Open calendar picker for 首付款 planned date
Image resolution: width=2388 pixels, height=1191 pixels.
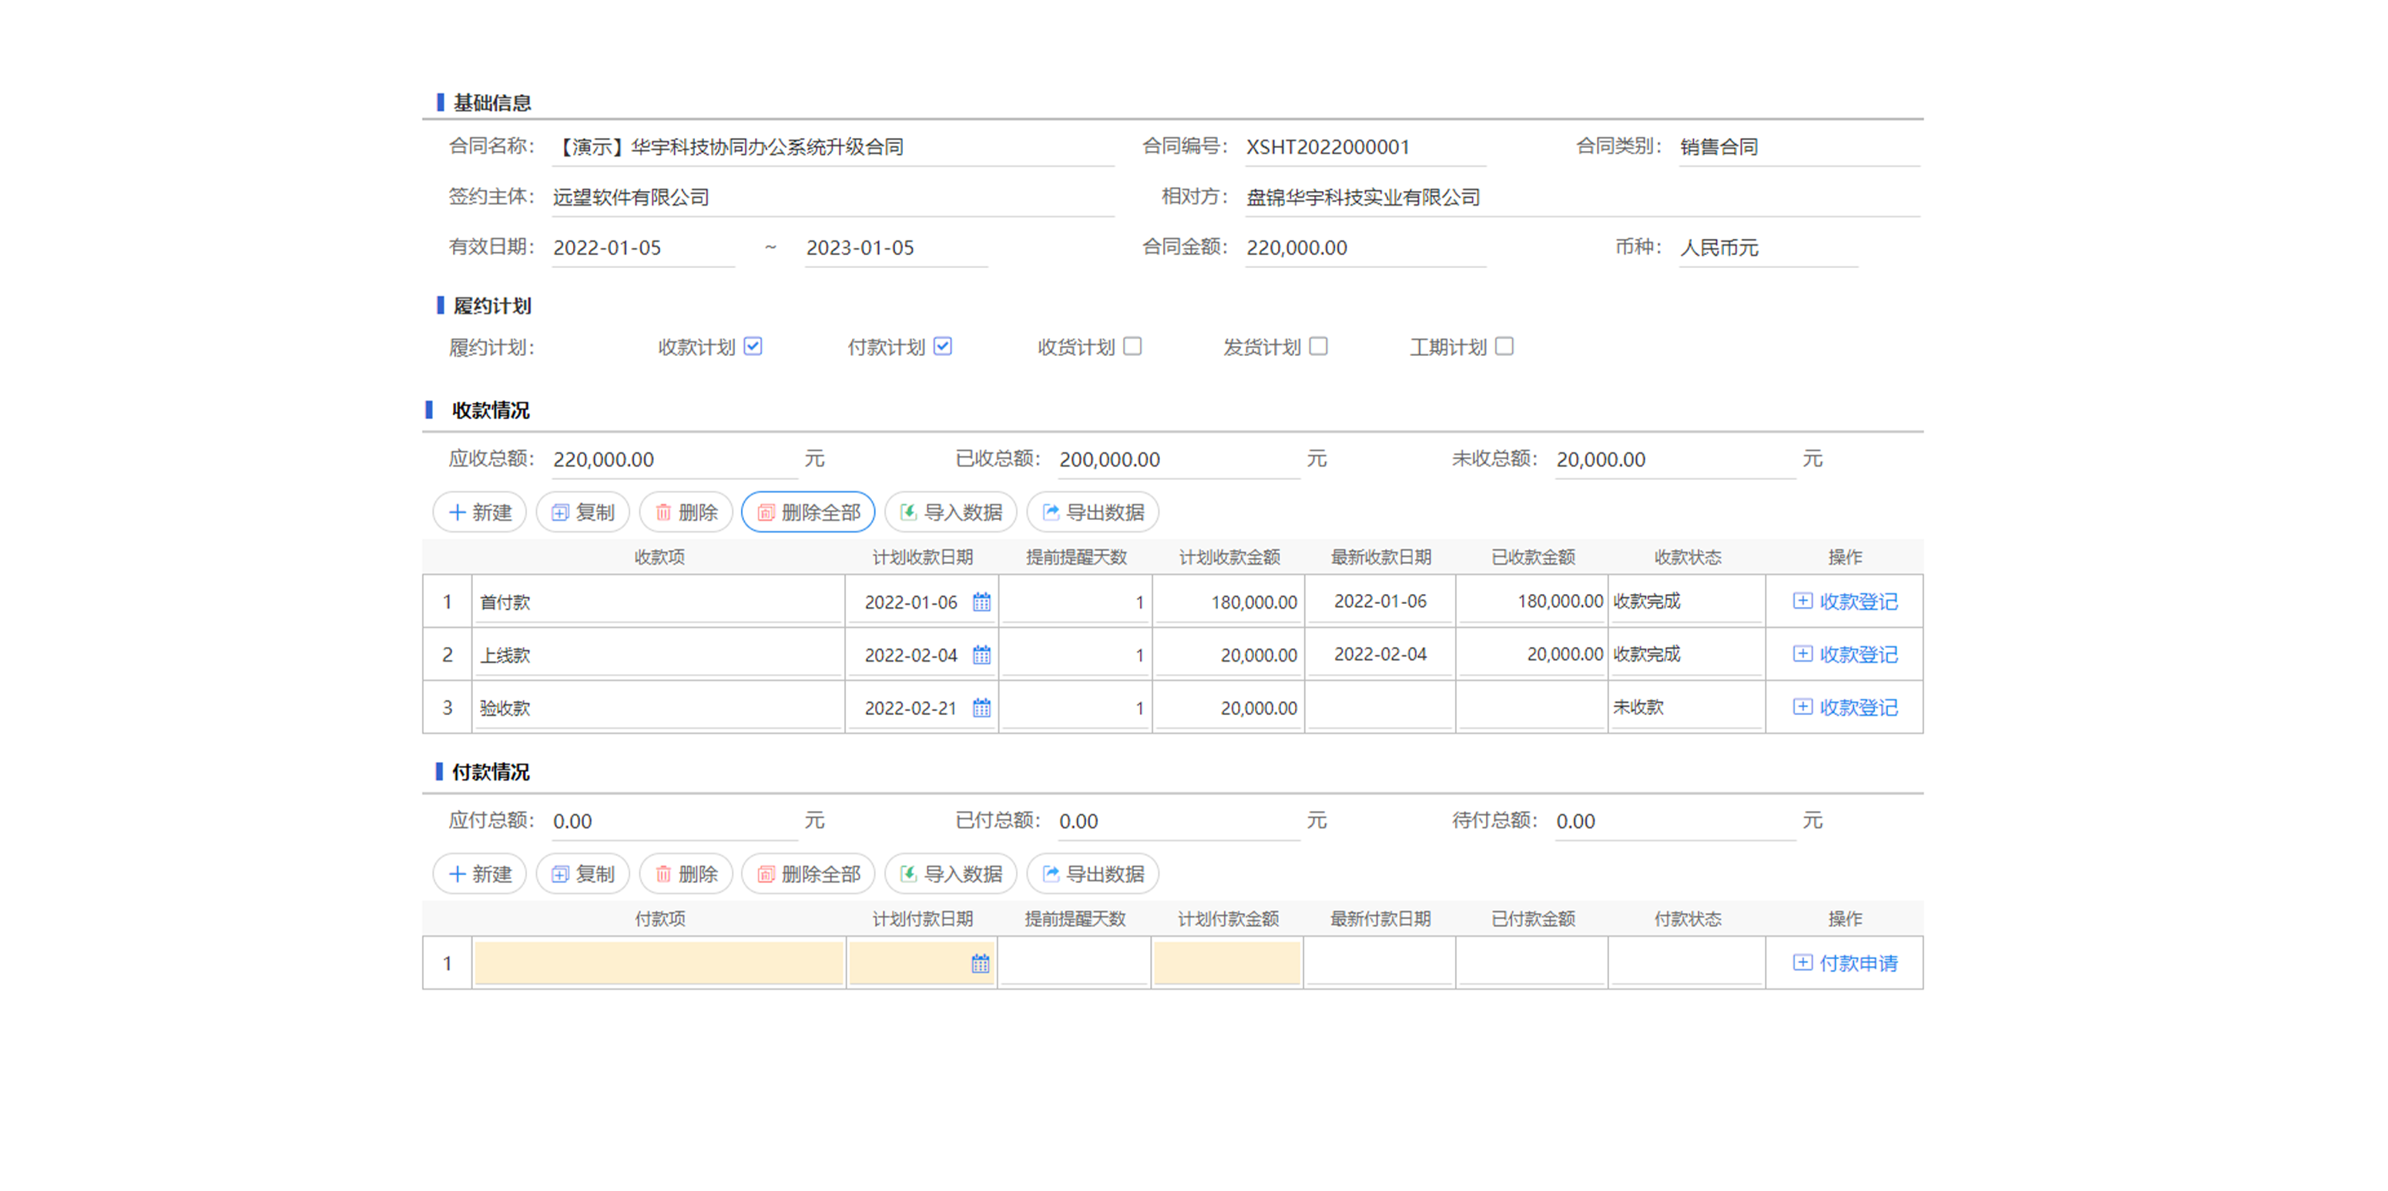981,602
